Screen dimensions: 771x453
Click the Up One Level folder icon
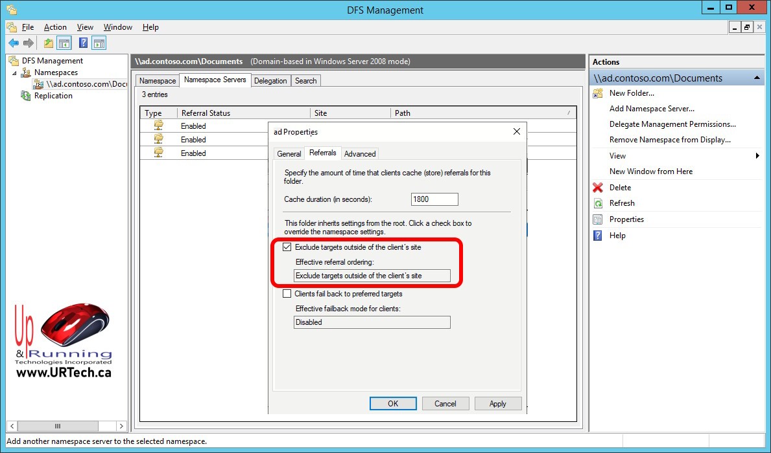(x=49, y=43)
